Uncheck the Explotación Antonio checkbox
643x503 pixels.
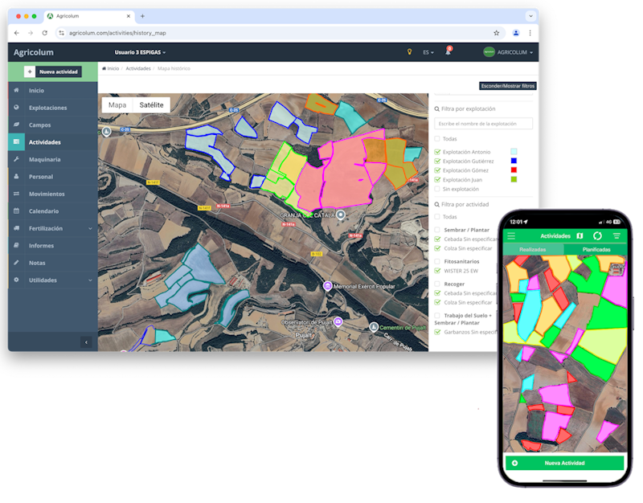(x=437, y=151)
